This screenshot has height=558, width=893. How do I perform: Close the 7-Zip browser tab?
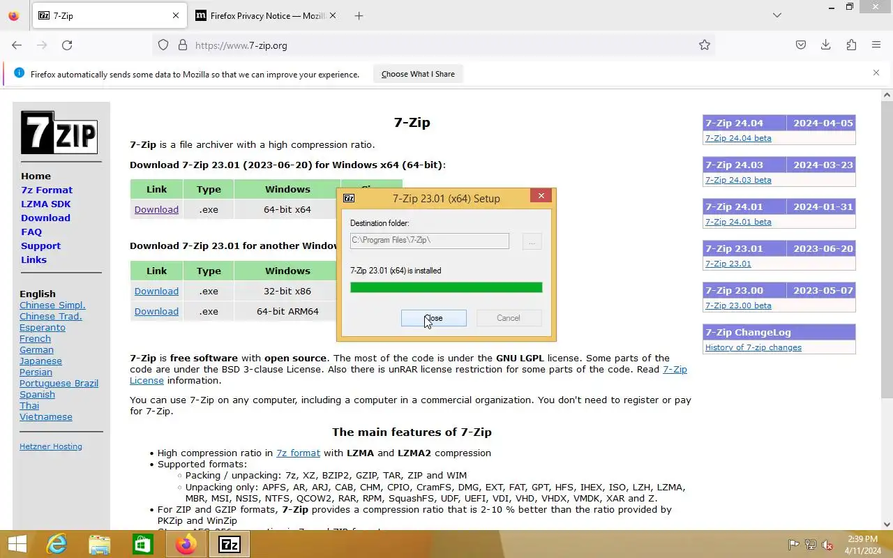tap(176, 15)
